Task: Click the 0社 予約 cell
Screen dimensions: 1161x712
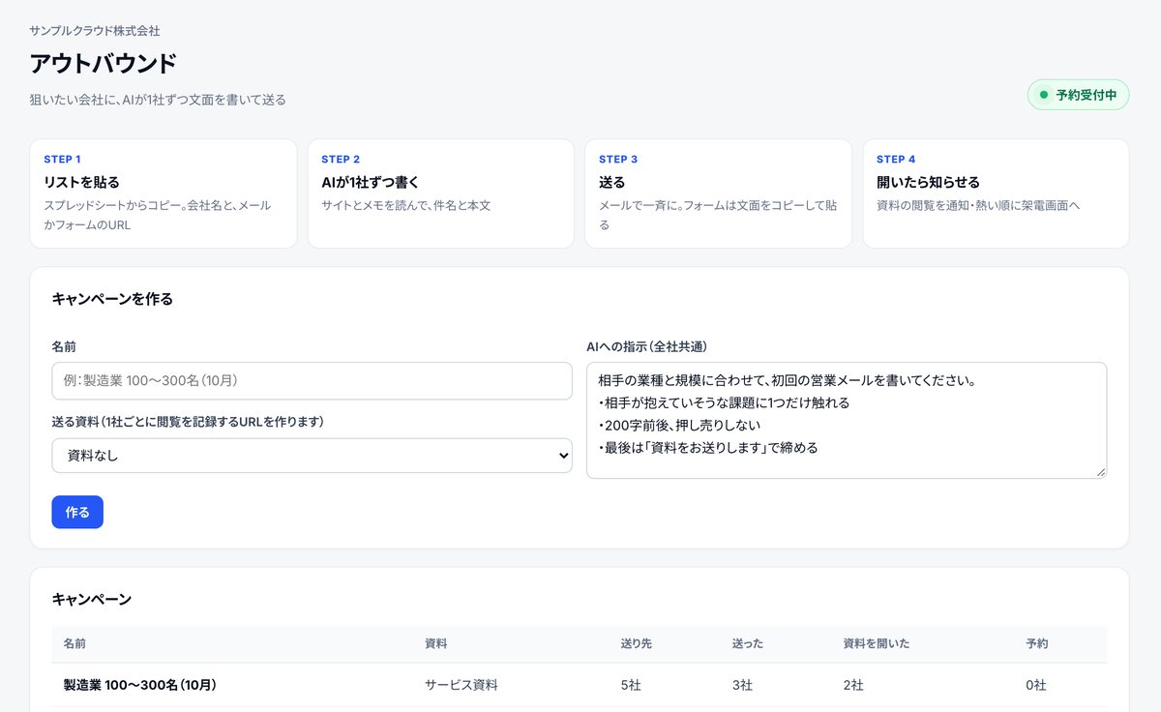Action: [1036, 685]
